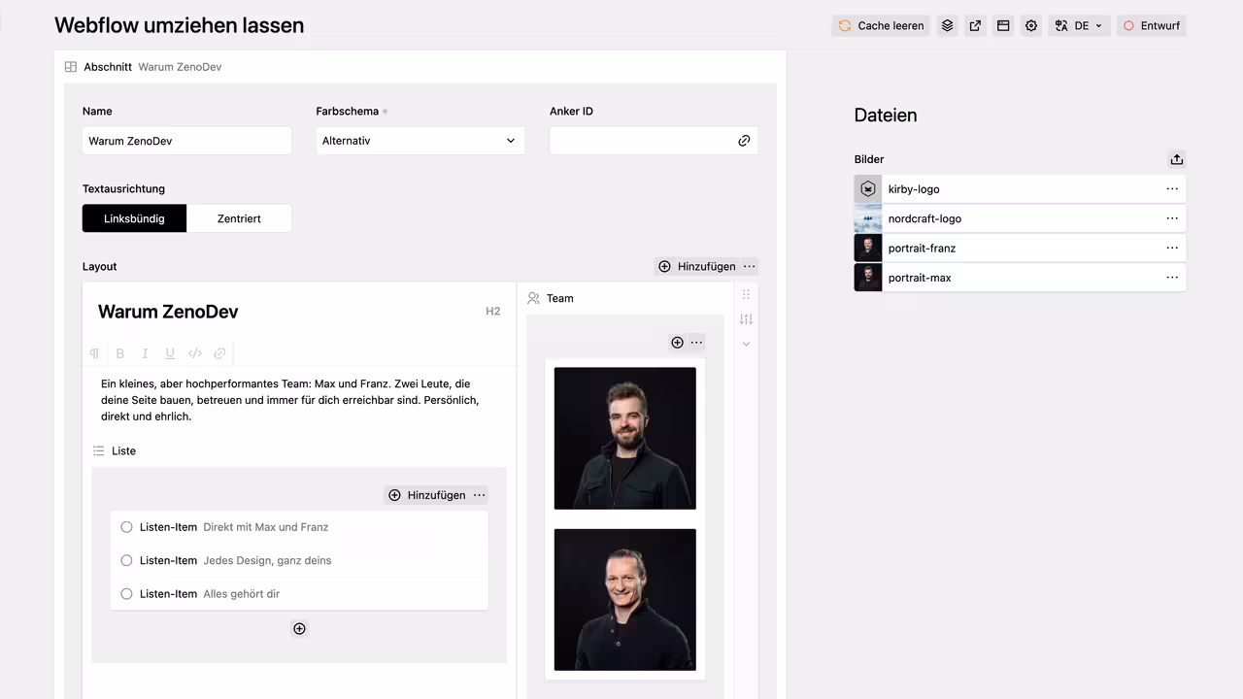
Task: Open options menu for kirby-logo
Action: coord(1172,189)
